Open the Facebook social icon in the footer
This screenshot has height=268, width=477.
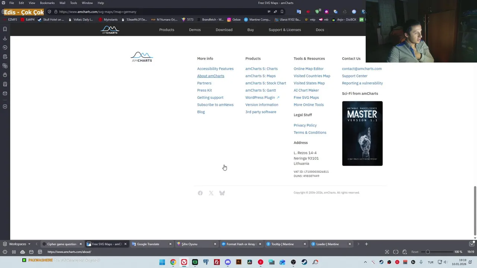coord(200,193)
